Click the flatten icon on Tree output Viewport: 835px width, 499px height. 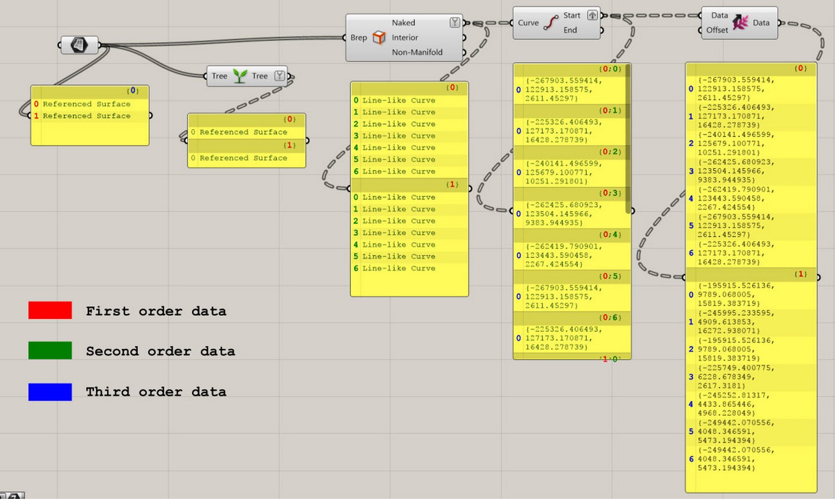(x=280, y=75)
